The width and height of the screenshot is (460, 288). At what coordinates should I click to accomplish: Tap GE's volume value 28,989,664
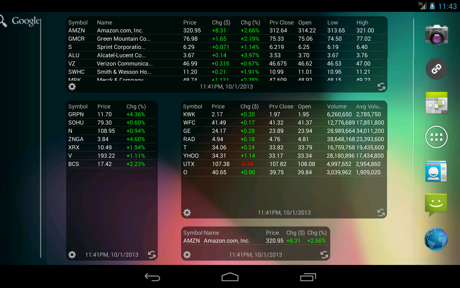(341, 131)
